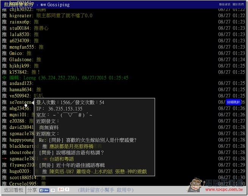Click username scott880514
This screenshot has height=196, width=248.
pos(23,177)
